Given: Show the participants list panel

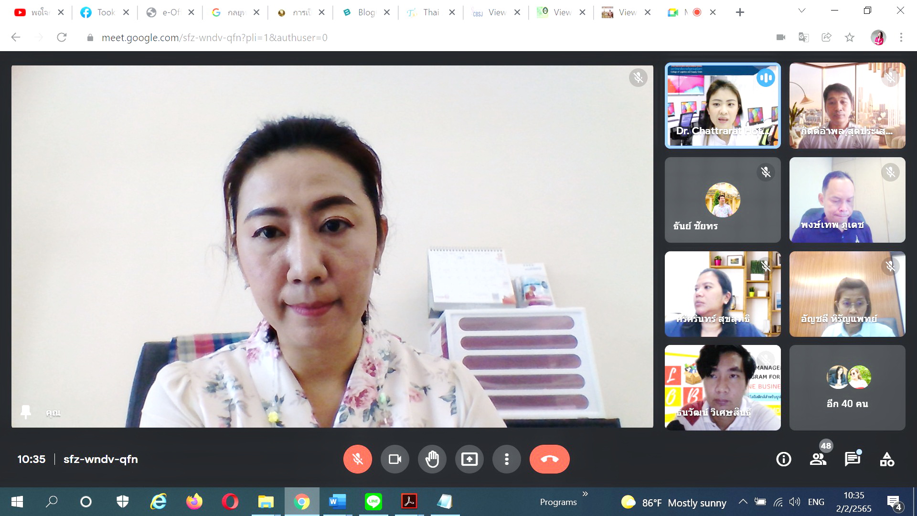Looking at the screenshot, I should [x=818, y=459].
